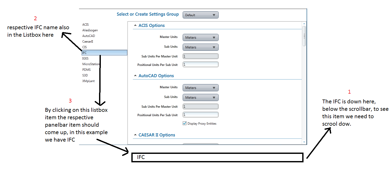Screen dimensions: 391x169
Task: Select XMpLant list item
Action: tap(89, 81)
